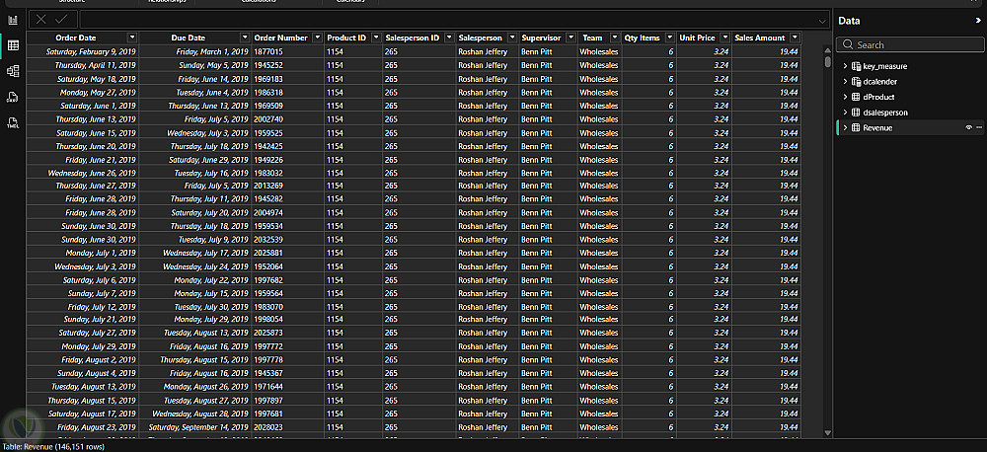Open the Team column filter dropdown
The image size is (987, 452).
tap(615, 38)
